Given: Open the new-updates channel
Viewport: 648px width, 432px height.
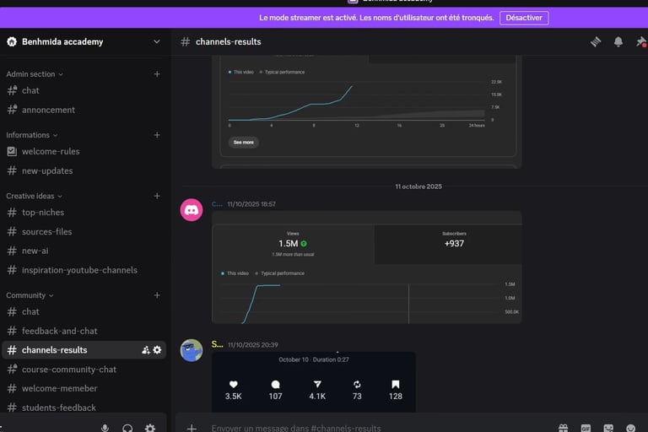Looking at the screenshot, I should click(x=84, y=170).
